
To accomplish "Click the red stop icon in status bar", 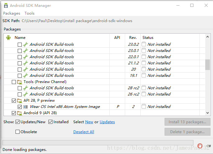I will tap(200, 146).
